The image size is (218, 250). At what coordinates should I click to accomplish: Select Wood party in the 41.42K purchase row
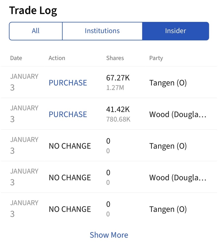[x=178, y=114]
